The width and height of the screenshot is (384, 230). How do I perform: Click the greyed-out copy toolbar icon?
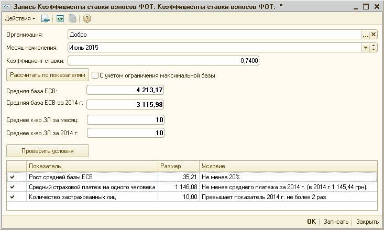click(x=73, y=19)
